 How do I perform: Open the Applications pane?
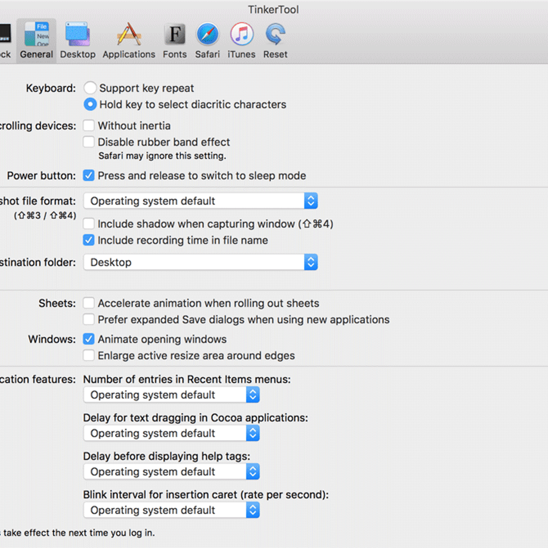[129, 41]
